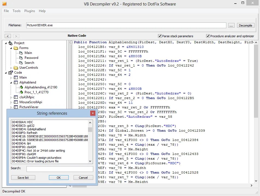Screen dimensions: 260x196
Task: Click the clsASMpic module icon
Action: point(16,97)
